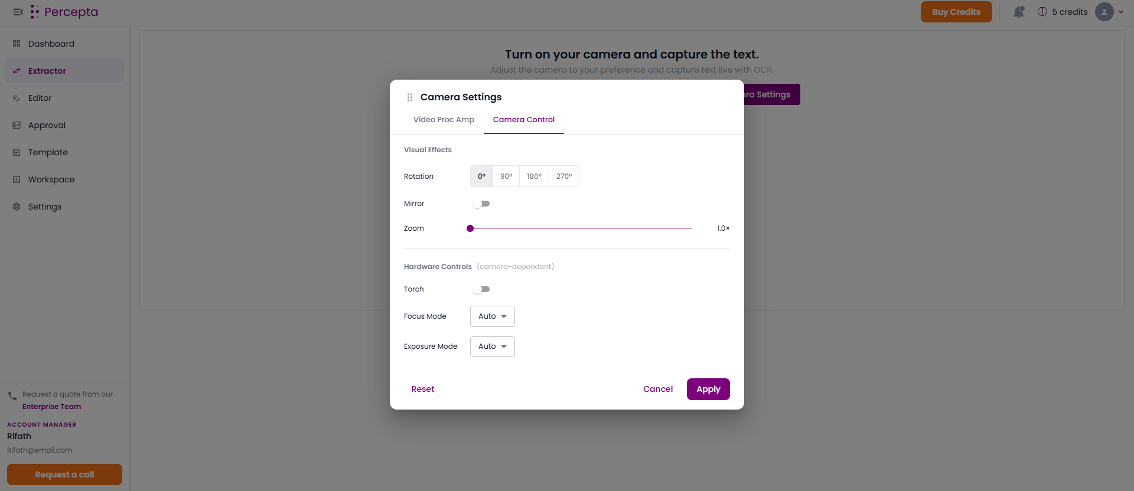Click the Dashboard grid icon
1134x491 pixels.
(x=17, y=44)
